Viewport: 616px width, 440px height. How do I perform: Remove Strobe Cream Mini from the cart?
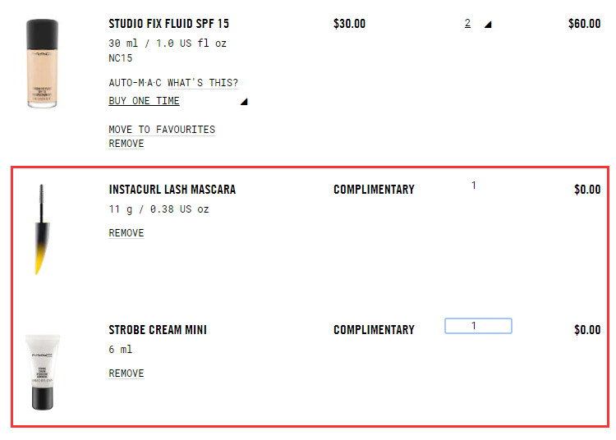pos(126,374)
